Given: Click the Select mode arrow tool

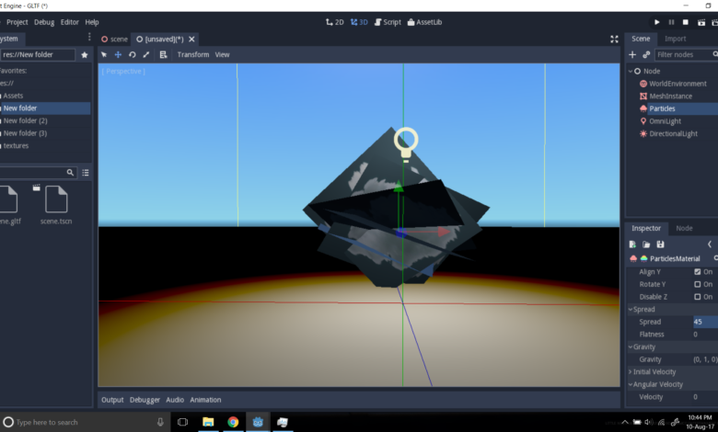Looking at the screenshot, I should (x=104, y=55).
